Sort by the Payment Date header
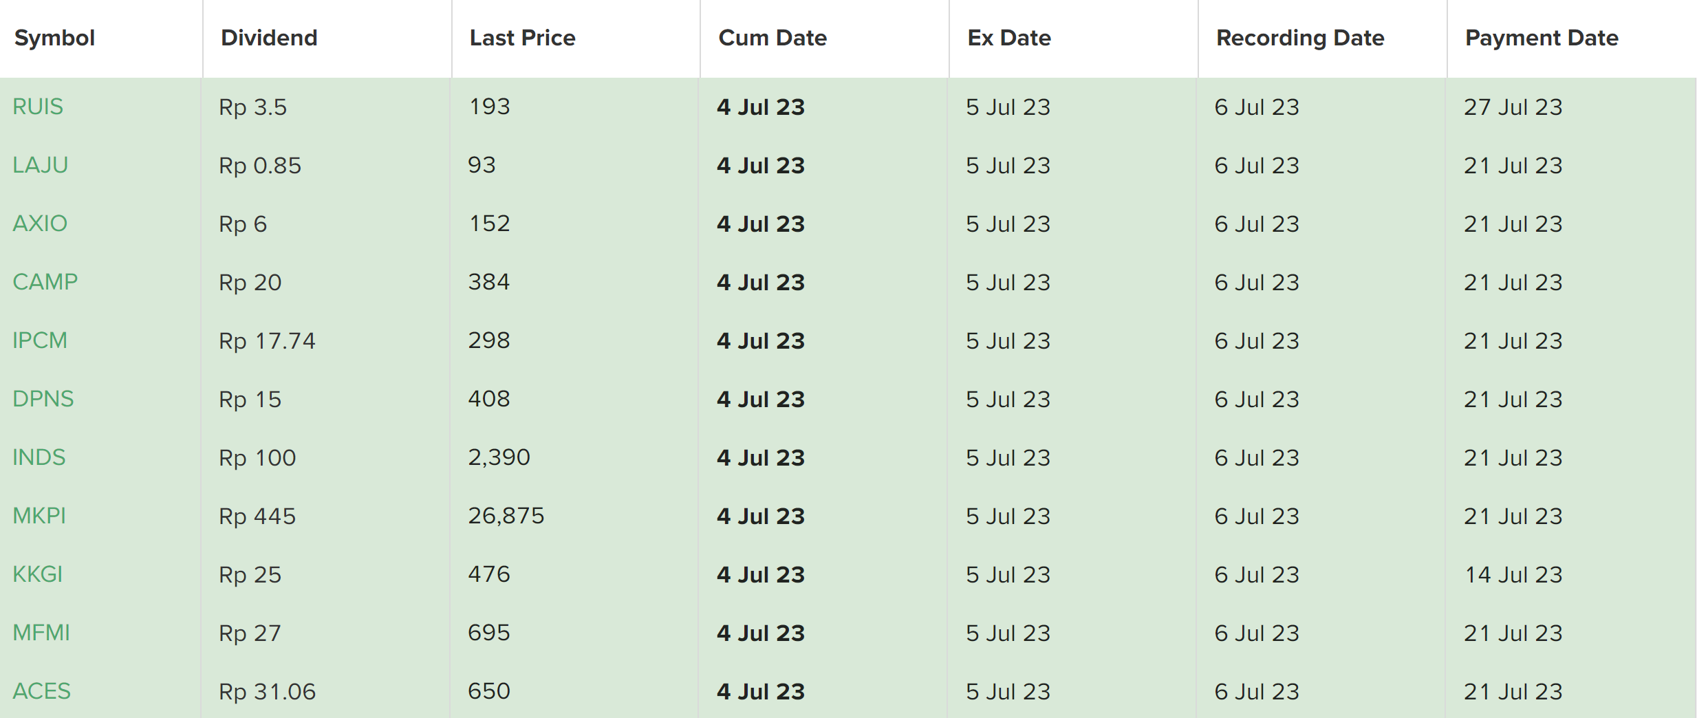 click(1542, 38)
